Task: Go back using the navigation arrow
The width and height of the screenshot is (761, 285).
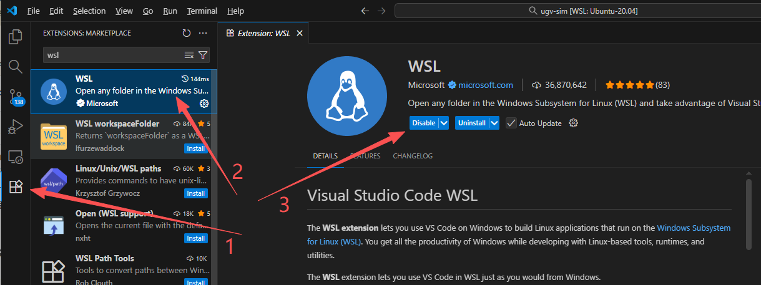Action: point(365,11)
